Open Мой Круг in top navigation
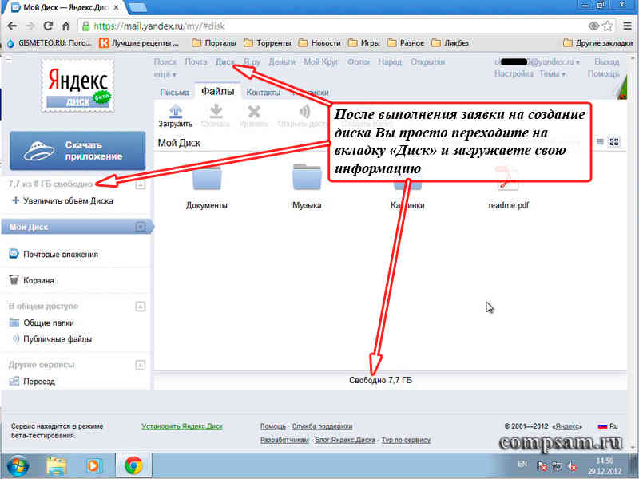This screenshot has width=639, height=479. coord(321,62)
